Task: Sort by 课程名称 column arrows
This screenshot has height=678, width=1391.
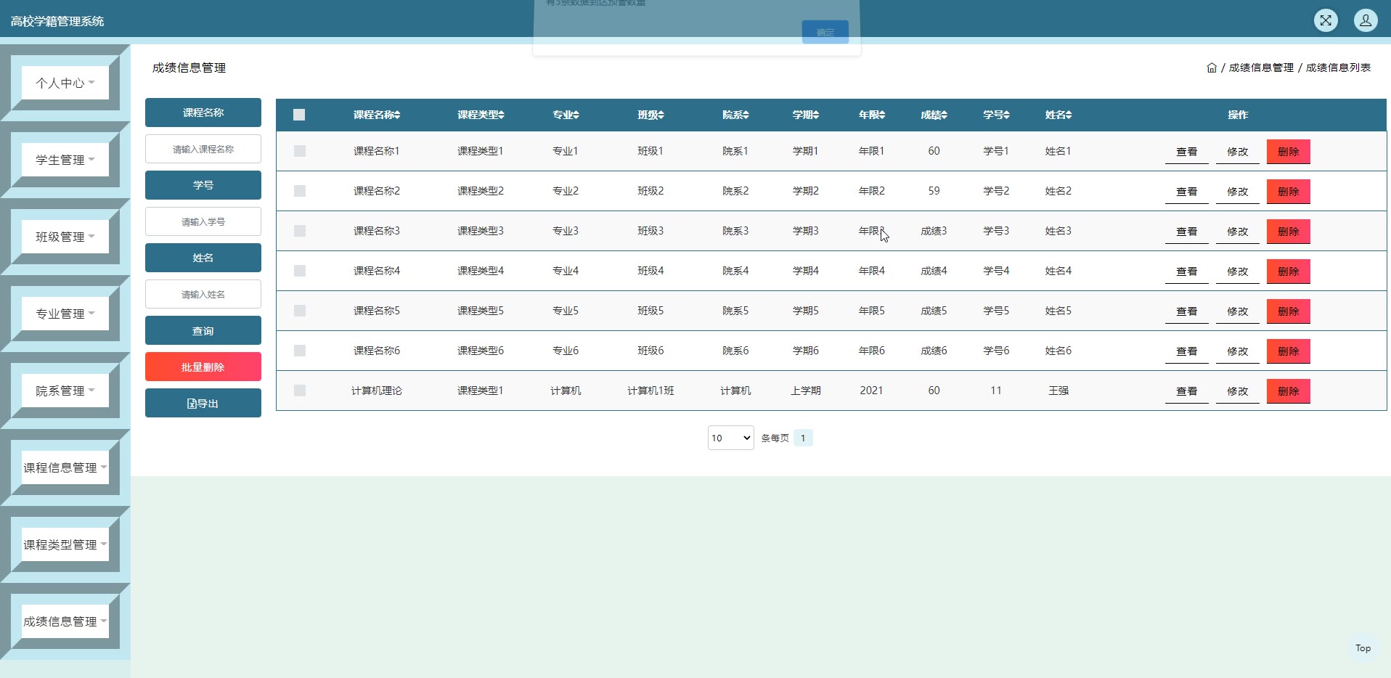Action: (x=398, y=115)
